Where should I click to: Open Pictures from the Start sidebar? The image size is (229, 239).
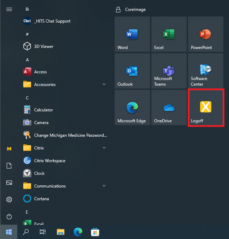(x=9, y=183)
